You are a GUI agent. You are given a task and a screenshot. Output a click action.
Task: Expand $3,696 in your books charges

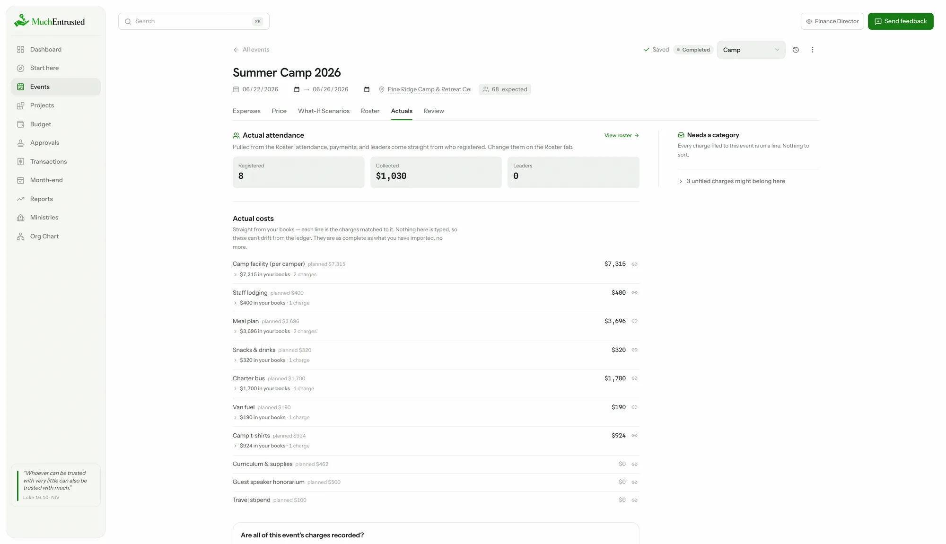coord(274,332)
